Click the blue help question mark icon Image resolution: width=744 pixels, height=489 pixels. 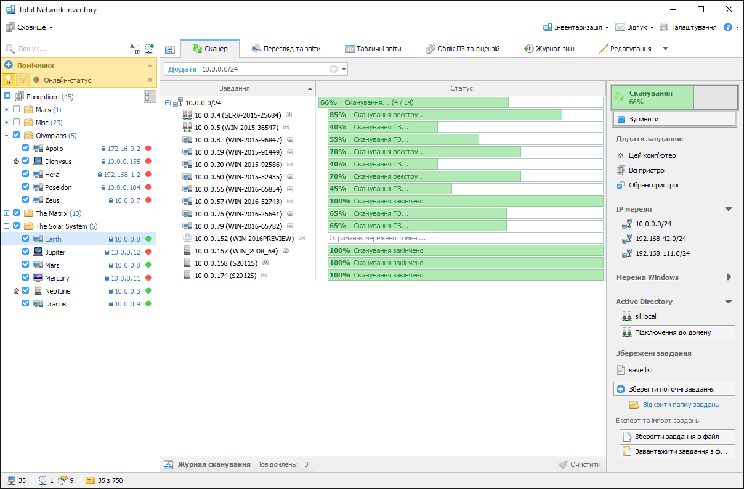pos(727,27)
